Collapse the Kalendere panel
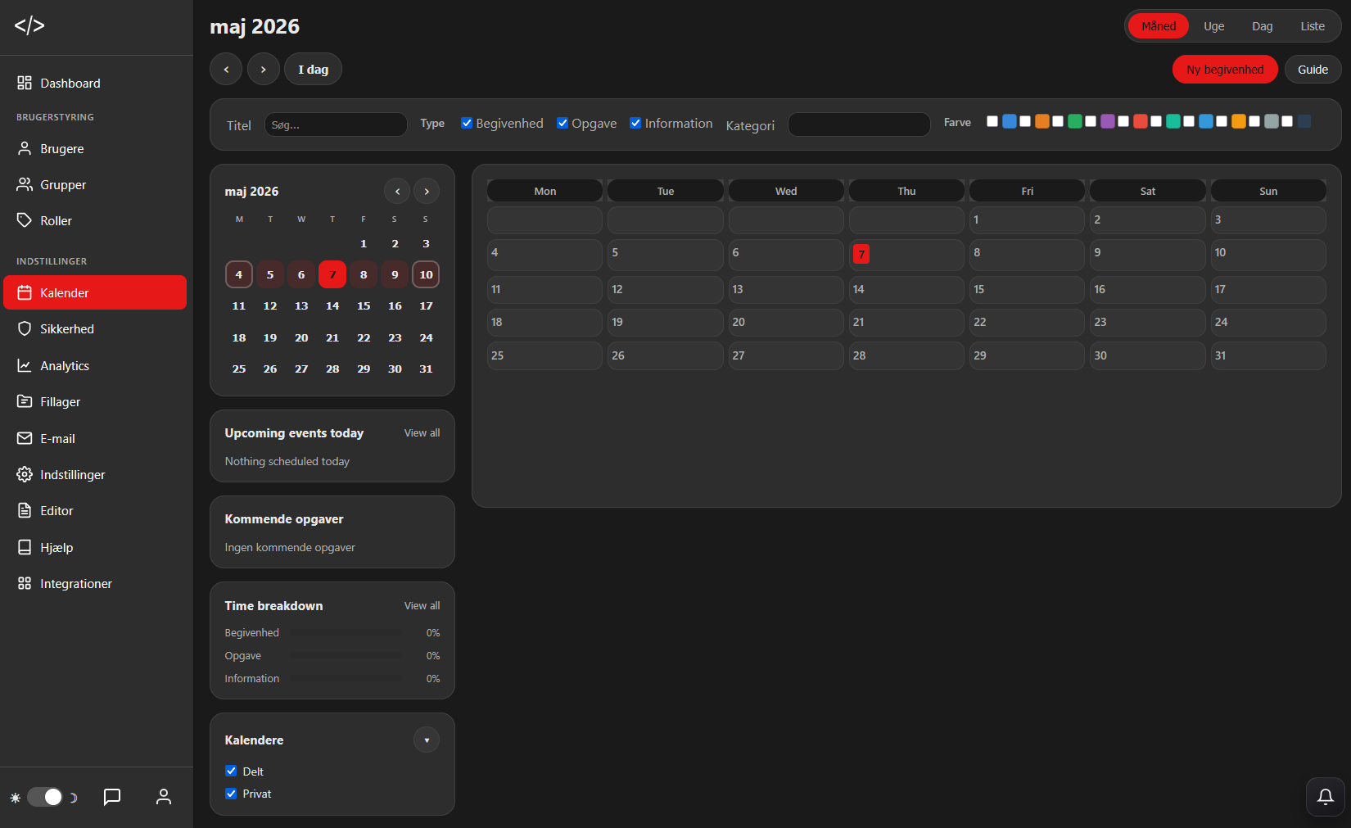The width and height of the screenshot is (1351, 828). tap(427, 740)
